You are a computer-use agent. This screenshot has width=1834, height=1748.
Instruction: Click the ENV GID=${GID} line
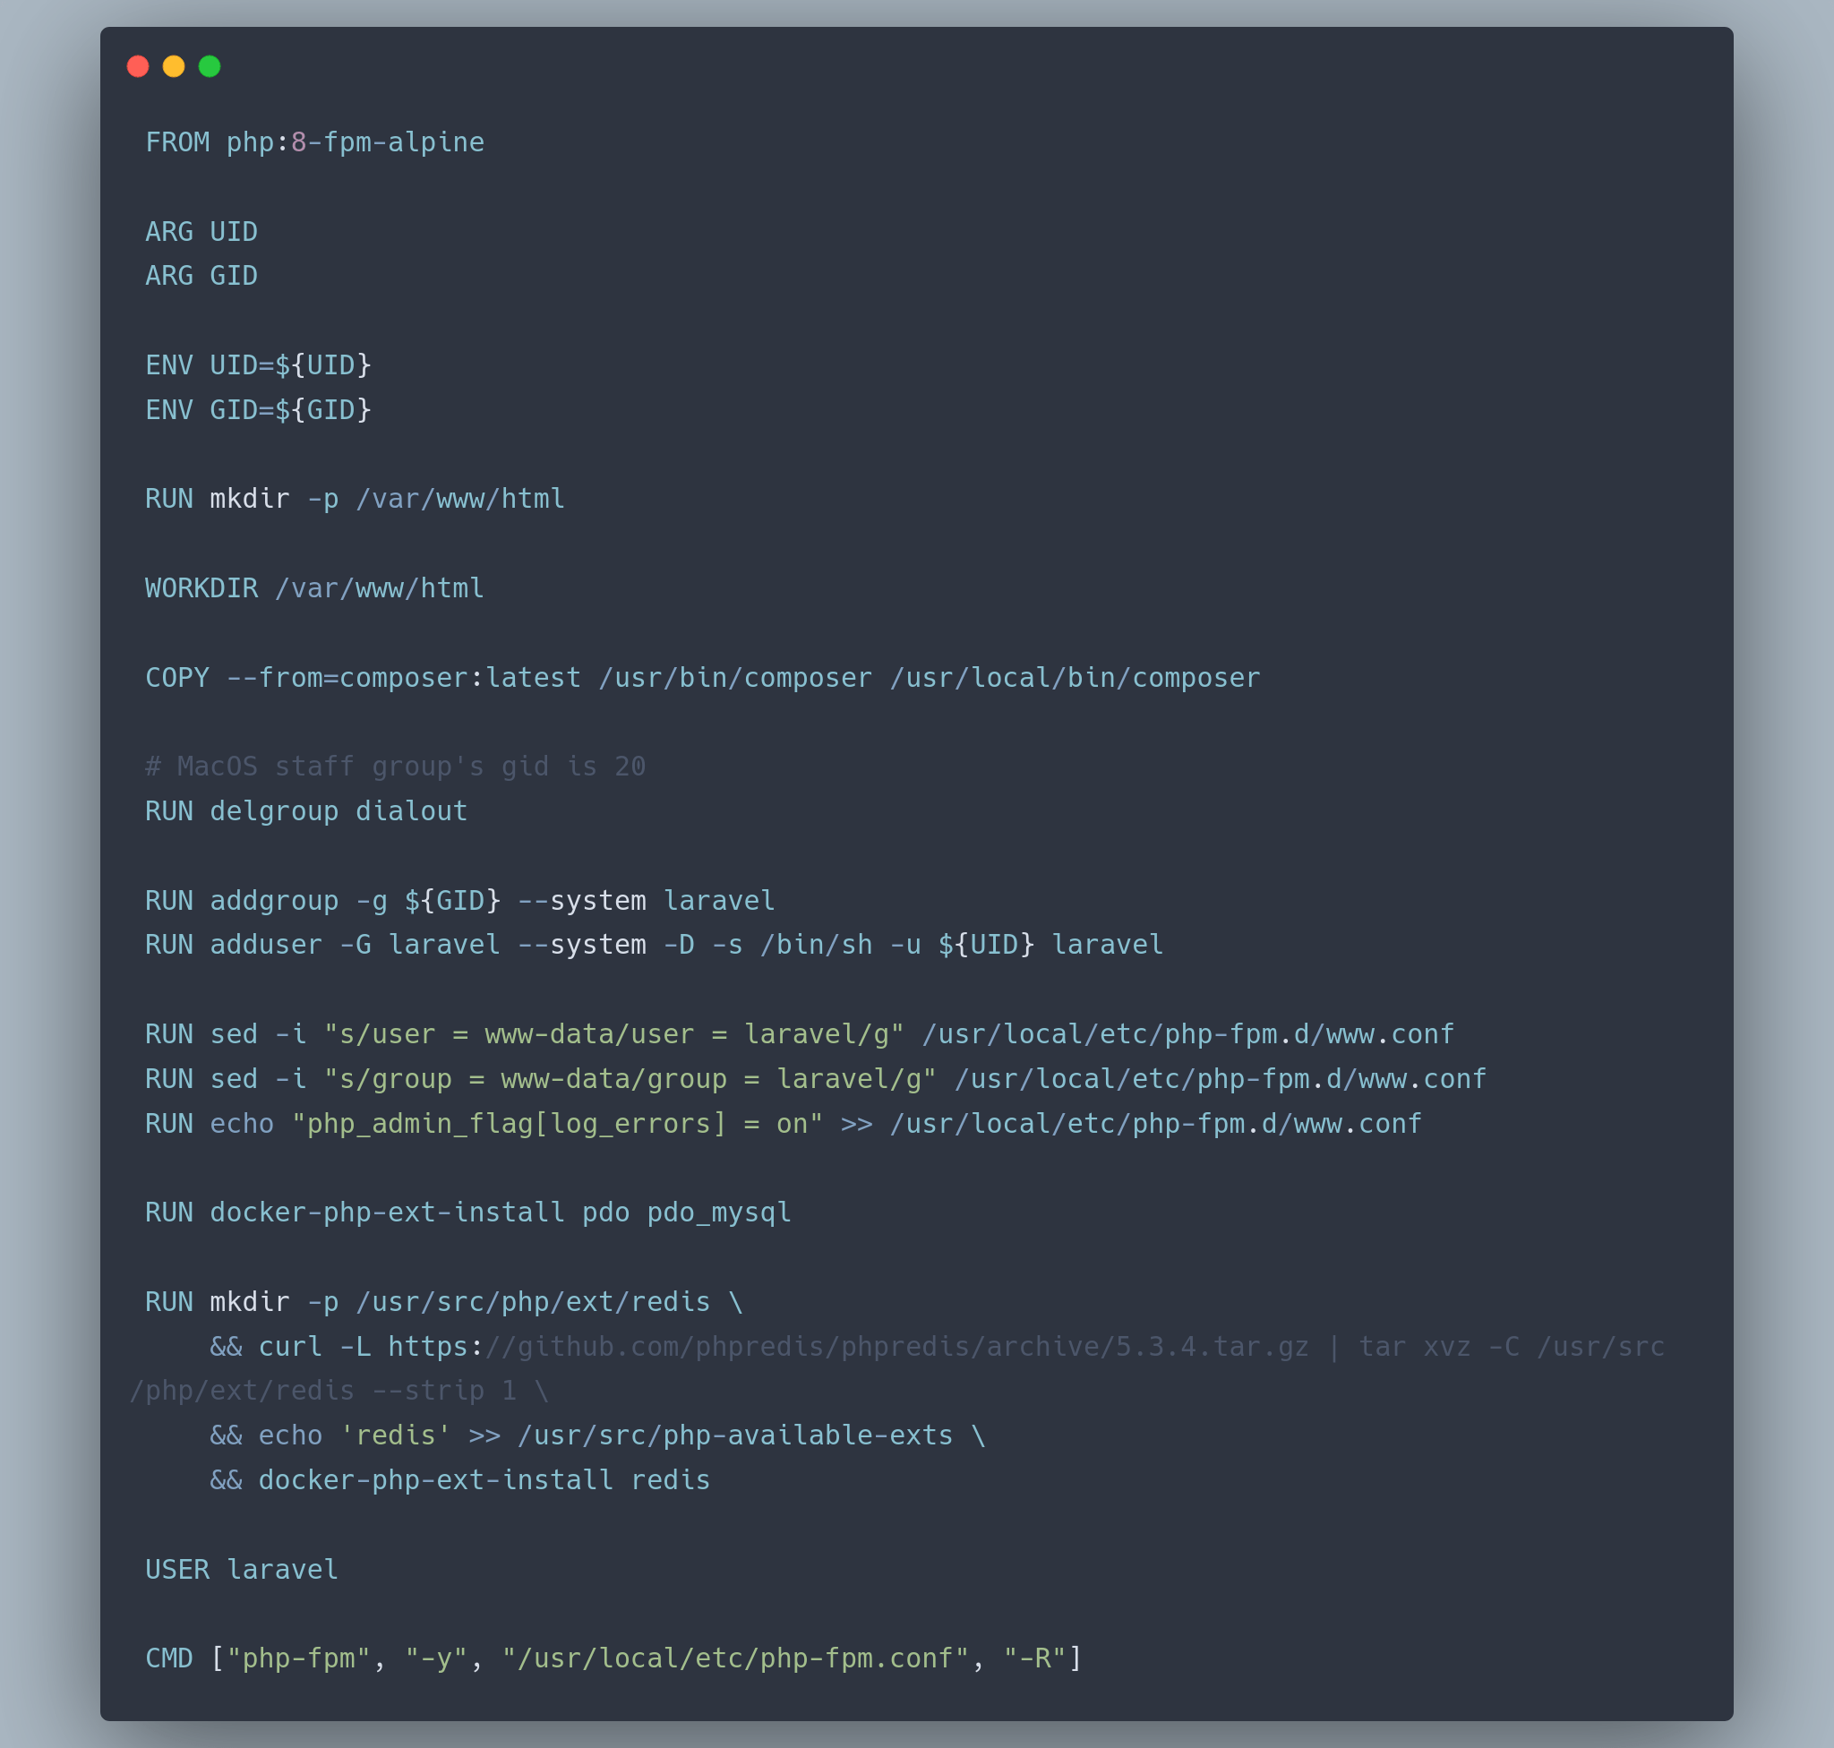click(258, 410)
